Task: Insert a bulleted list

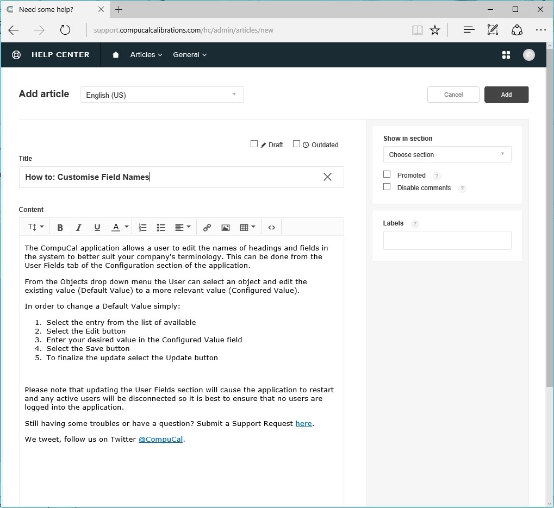Action: 161,227
